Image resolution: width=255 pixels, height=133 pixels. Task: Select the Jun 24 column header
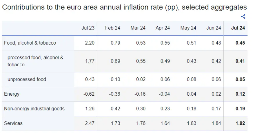(214, 28)
